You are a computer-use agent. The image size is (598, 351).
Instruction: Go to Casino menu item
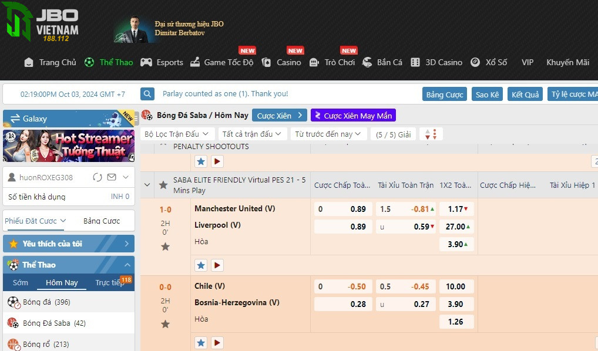281,62
